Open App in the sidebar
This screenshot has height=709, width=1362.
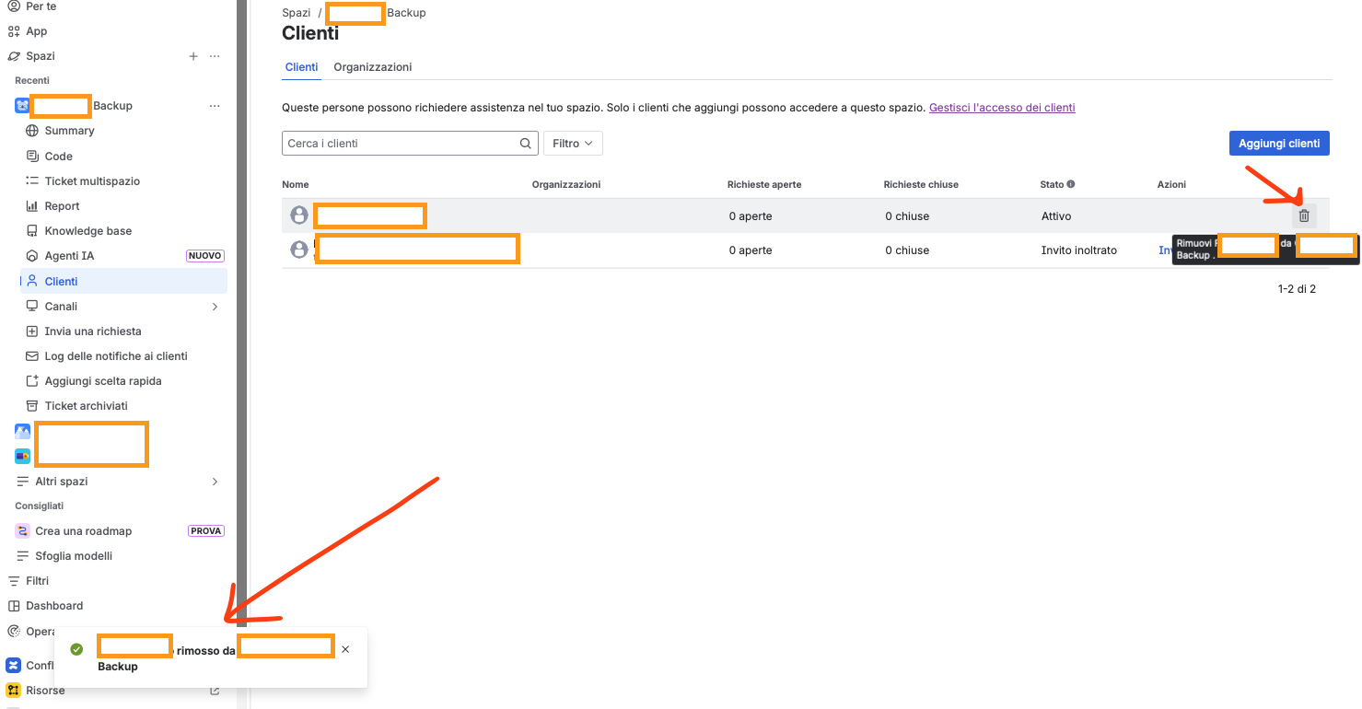[x=36, y=31]
